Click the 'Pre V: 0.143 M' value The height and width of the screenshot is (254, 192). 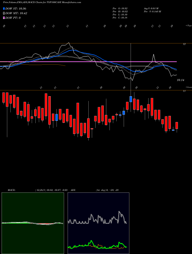152,11
